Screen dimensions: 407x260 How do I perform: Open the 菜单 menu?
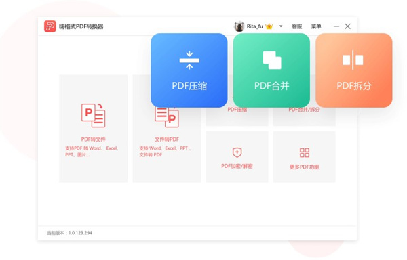[x=316, y=26]
